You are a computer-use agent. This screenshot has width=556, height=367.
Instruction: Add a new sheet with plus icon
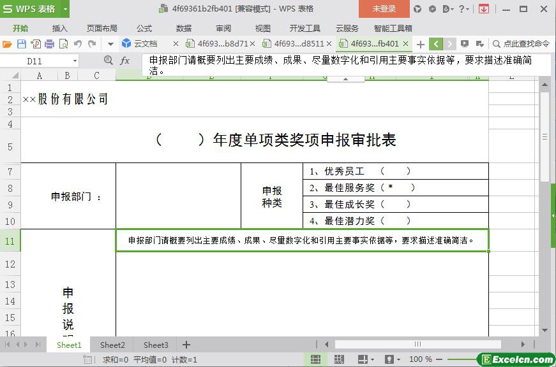(x=186, y=345)
